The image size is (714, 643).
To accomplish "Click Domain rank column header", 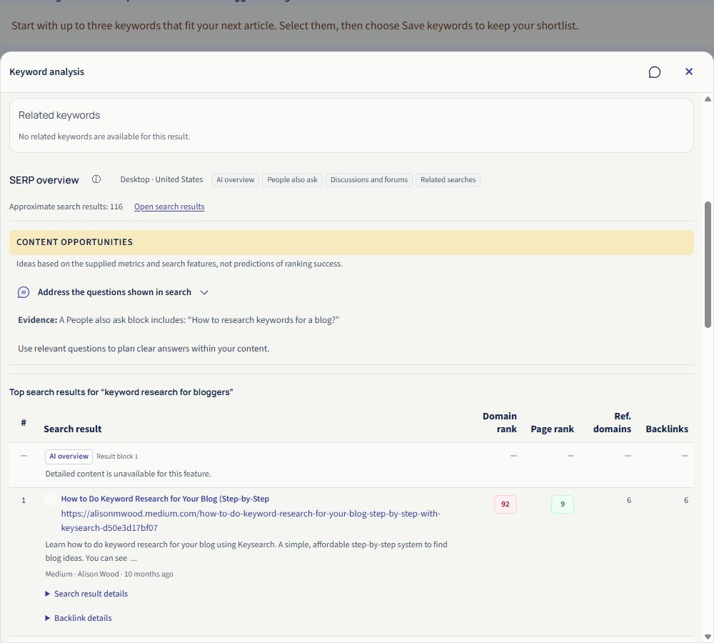I will pyautogui.click(x=500, y=422).
